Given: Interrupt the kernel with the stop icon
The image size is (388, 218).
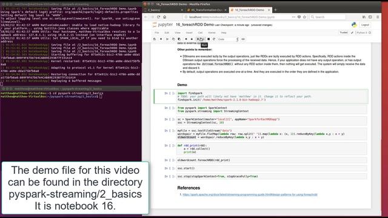Looking at the screenshot, I should (209, 39).
